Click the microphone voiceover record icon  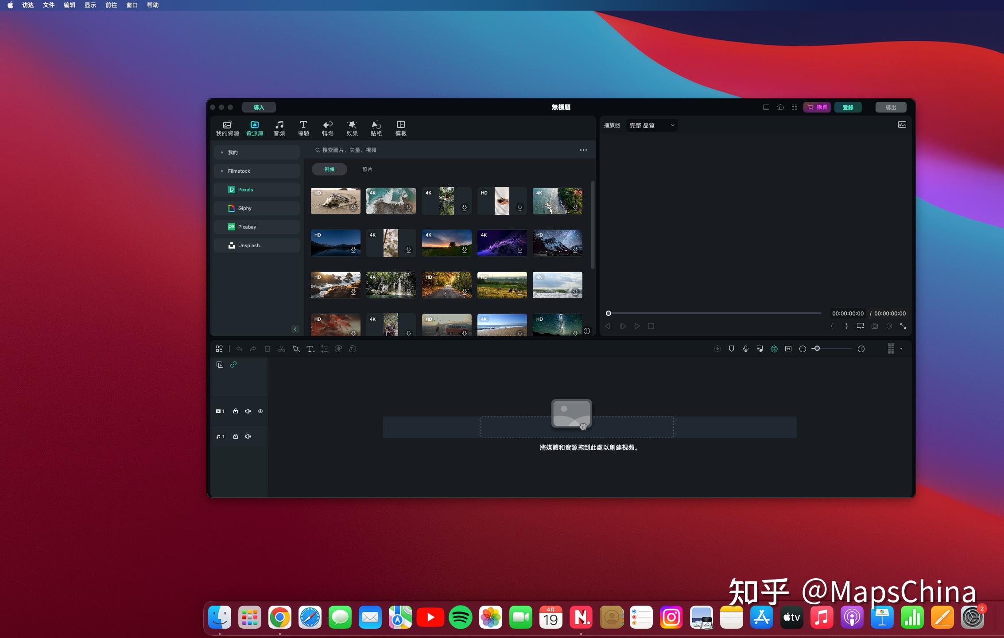746,349
